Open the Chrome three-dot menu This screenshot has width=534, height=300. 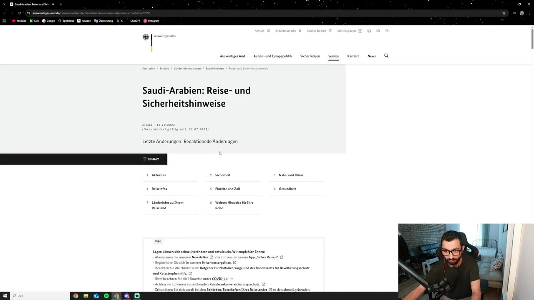pyautogui.click(x=529, y=13)
